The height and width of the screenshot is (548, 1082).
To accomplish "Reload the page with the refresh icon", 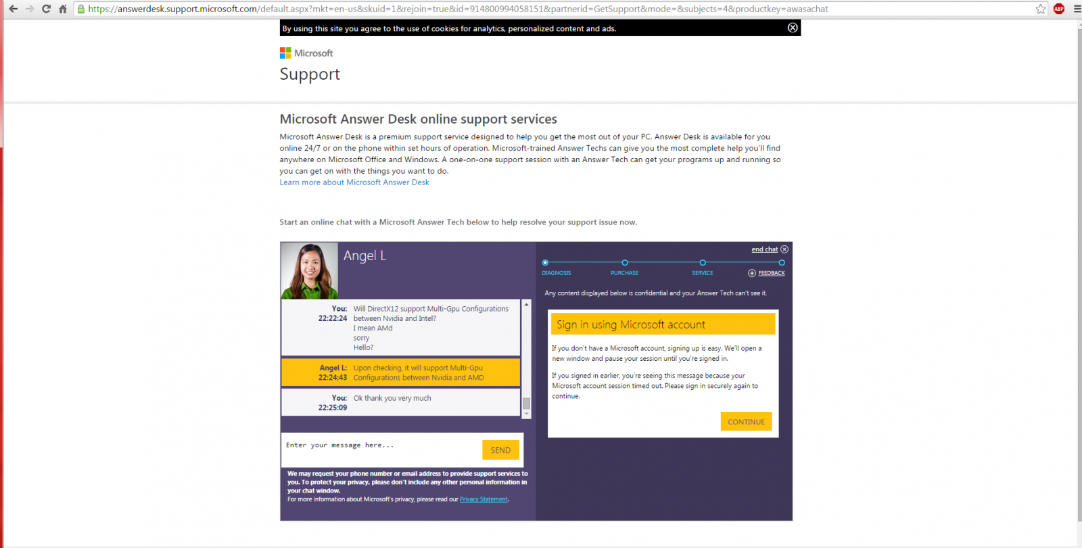I will [46, 9].
